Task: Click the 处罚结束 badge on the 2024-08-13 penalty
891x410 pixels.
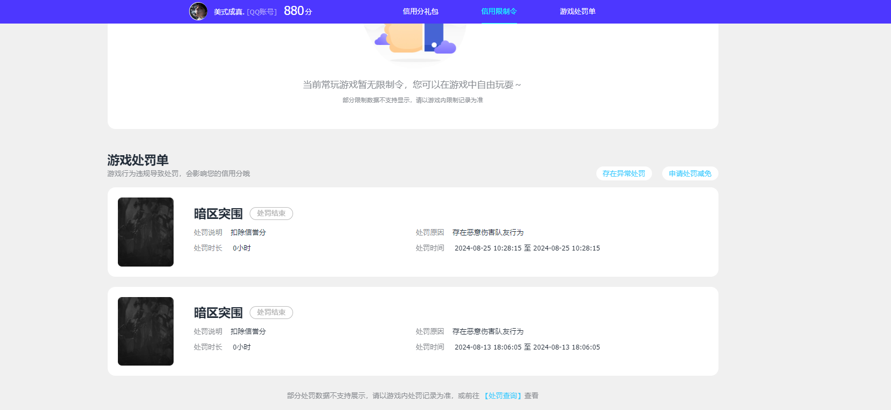Action: coord(271,313)
